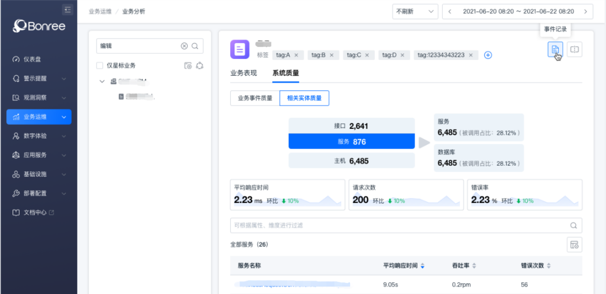606x294 pixels.
Task: Open 仪表盘 in the sidebar
Action: [32, 59]
